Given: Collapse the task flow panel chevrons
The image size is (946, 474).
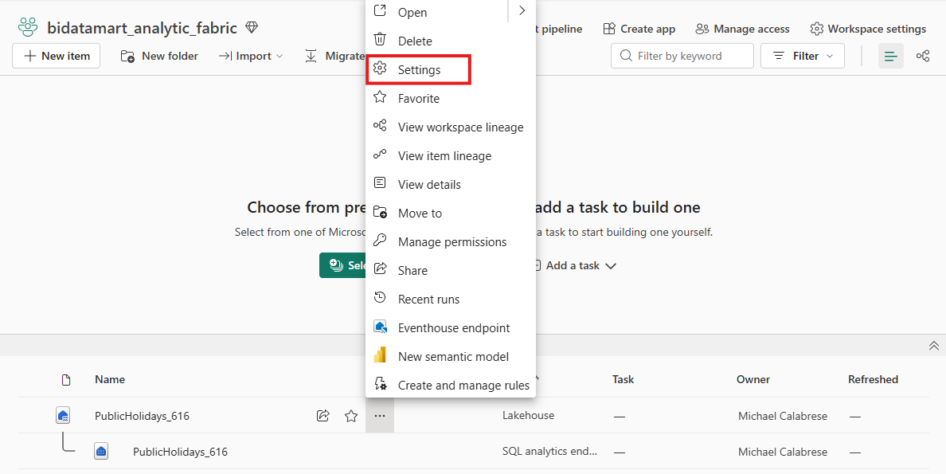Looking at the screenshot, I should tap(933, 346).
